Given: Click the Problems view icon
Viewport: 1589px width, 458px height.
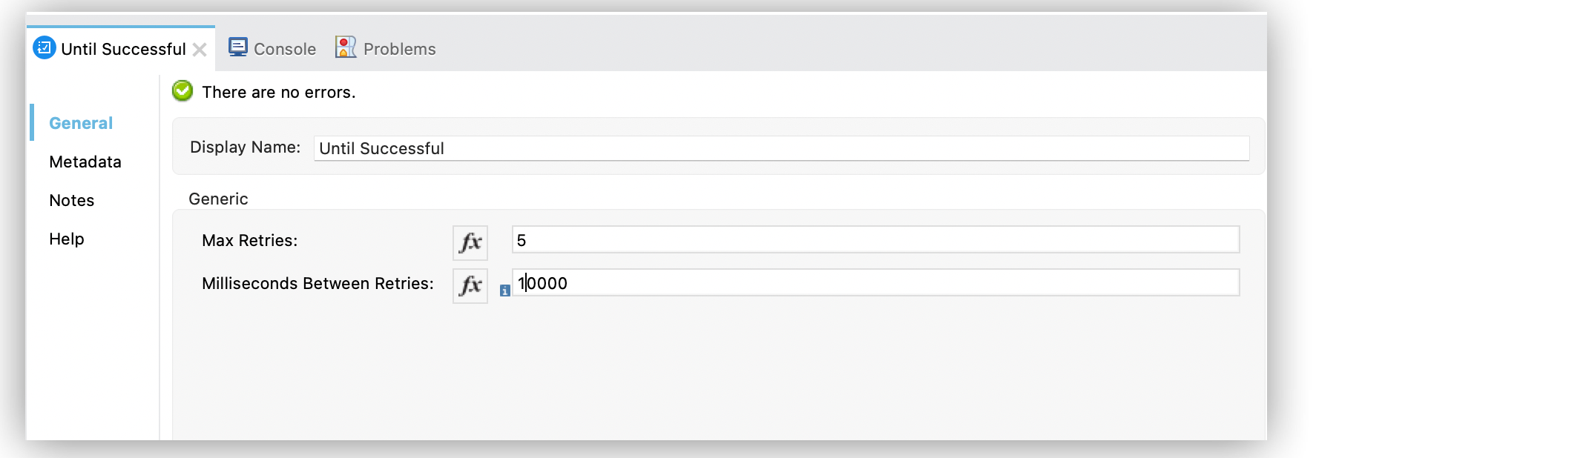Looking at the screenshot, I should (344, 47).
